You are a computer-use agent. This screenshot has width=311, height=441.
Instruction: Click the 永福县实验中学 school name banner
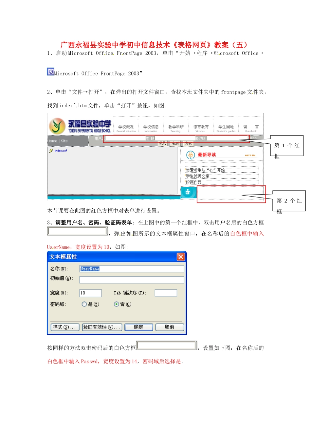tap(89, 126)
